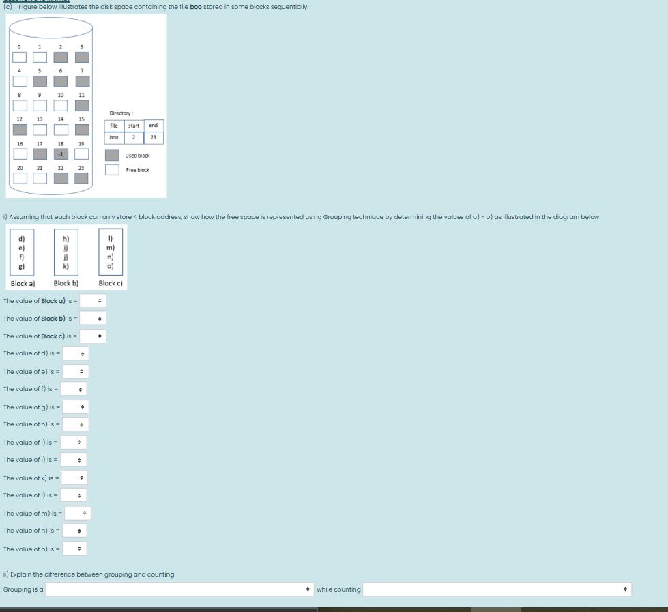
Task: Open the dropdown for the value of j)
Action: tap(73, 460)
